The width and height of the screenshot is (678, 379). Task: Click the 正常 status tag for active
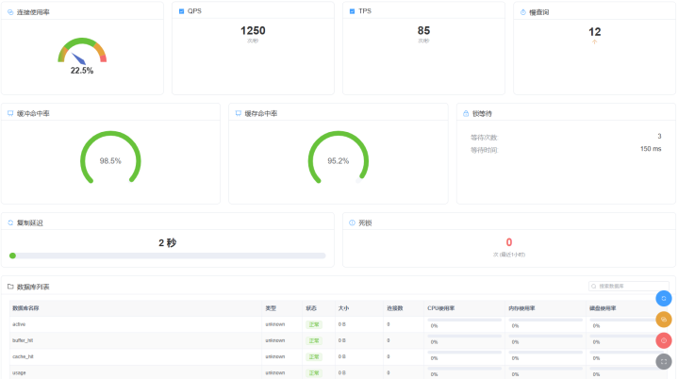tap(314, 324)
